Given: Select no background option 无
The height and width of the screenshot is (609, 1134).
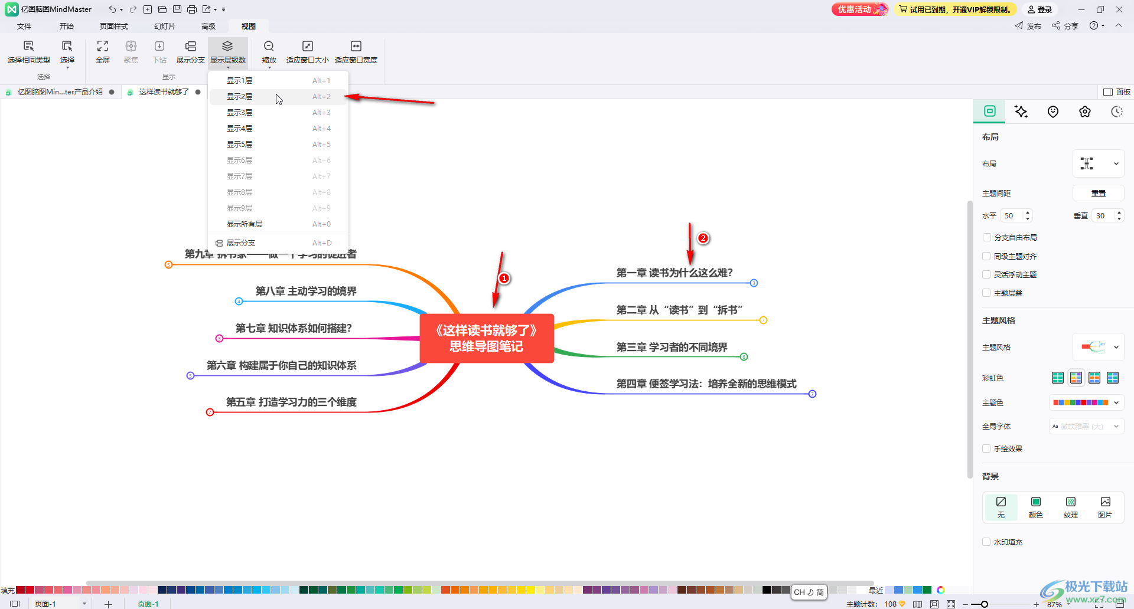Looking at the screenshot, I should [x=1001, y=508].
